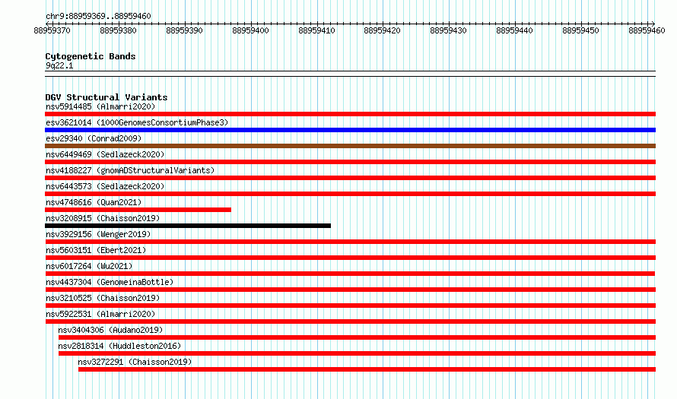The image size is (677, 399).
Task: Click ruler position 88959410
Action: pos(316,30)
